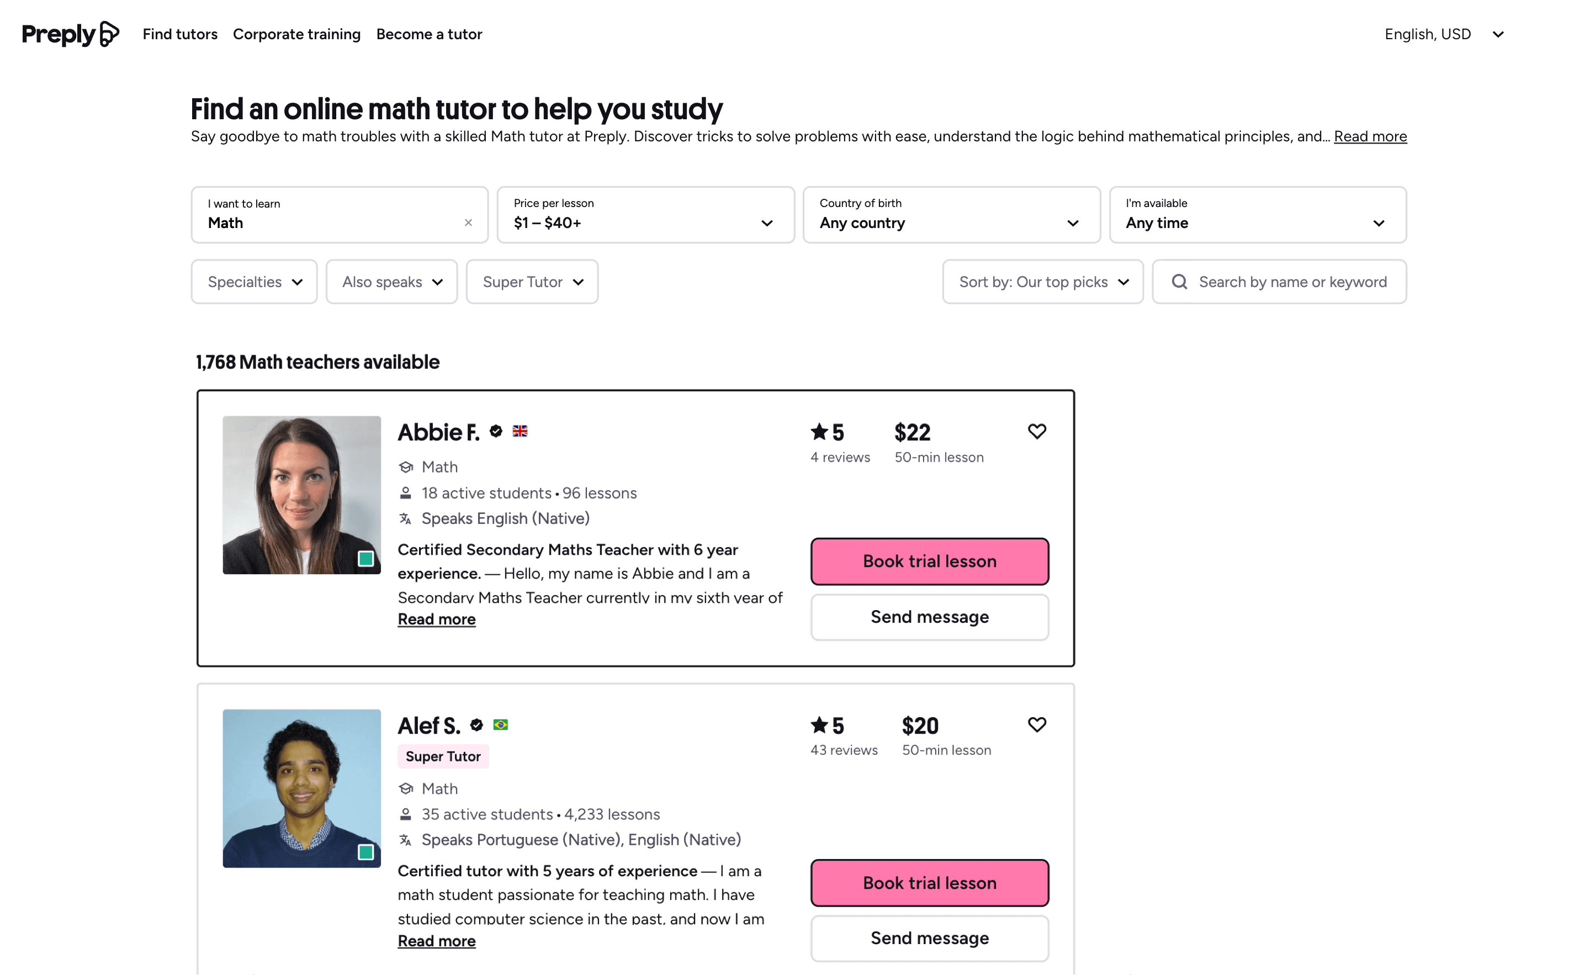Clear the Math subject filter with the x icon

click(x=469, y=222)
